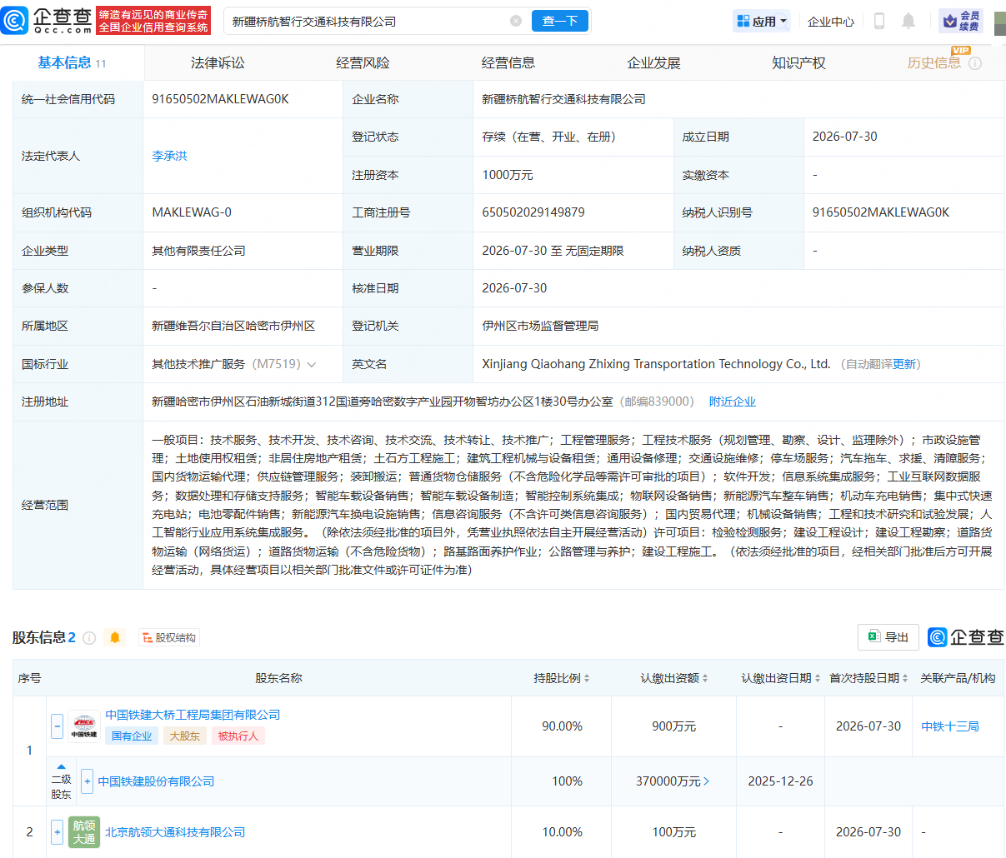
Task: Click the user avatar at header's right edge
Action: (x=999, y=22)
